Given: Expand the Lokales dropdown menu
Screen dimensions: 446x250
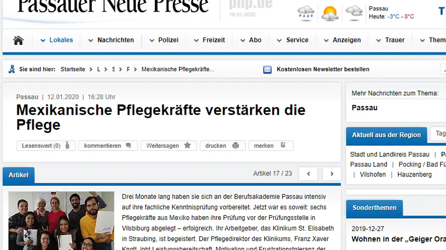Looking at the screenshot, I should 57,40.
